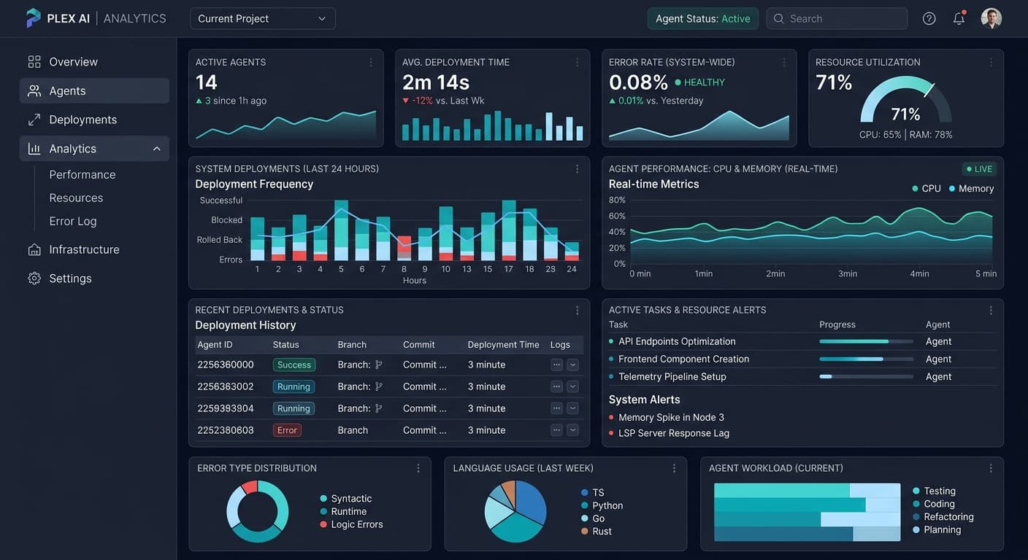The image size is (1028, 560).
Task: Expand logs chevron for agent 2256363002
Action: pos(573,386)
